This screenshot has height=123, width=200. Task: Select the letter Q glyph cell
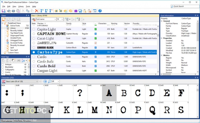[x=152, y=110]
